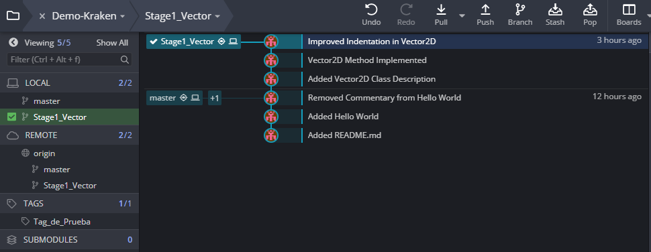This screenshot has height=252, width=651.
Task: Open the repository folder icon
Action: [13, 16]
